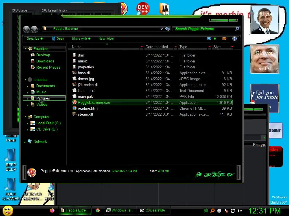Select the drm folder
The image size is (289, 216).
pos(152,55)
